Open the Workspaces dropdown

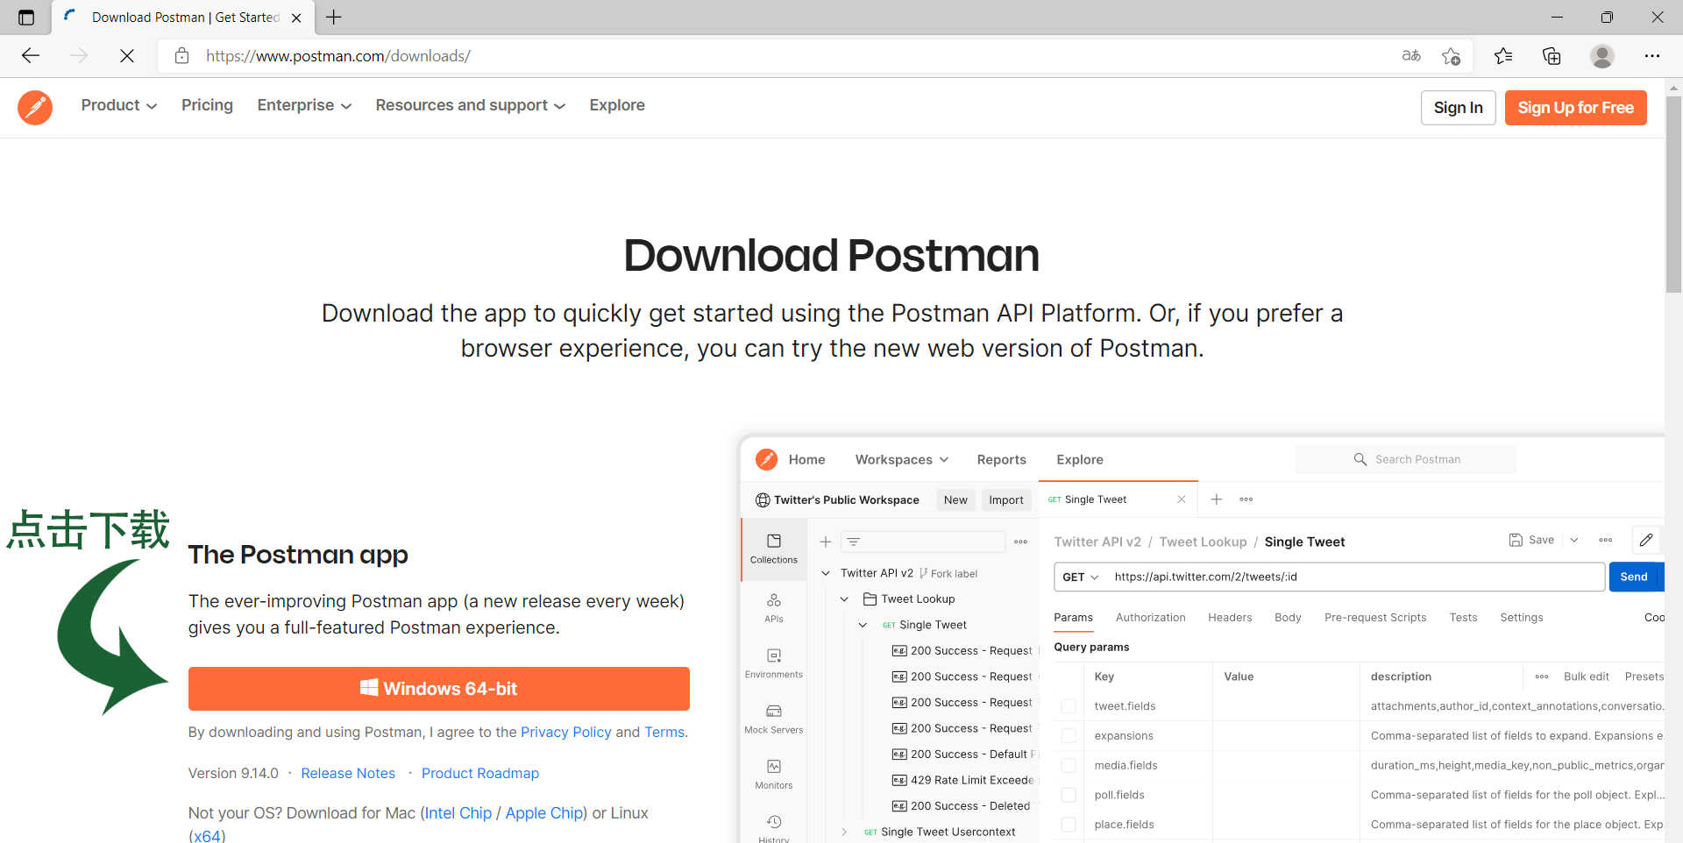902,460
